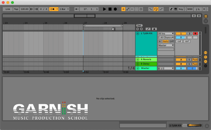
Task: Click the Link button
Action: (8, 9)
